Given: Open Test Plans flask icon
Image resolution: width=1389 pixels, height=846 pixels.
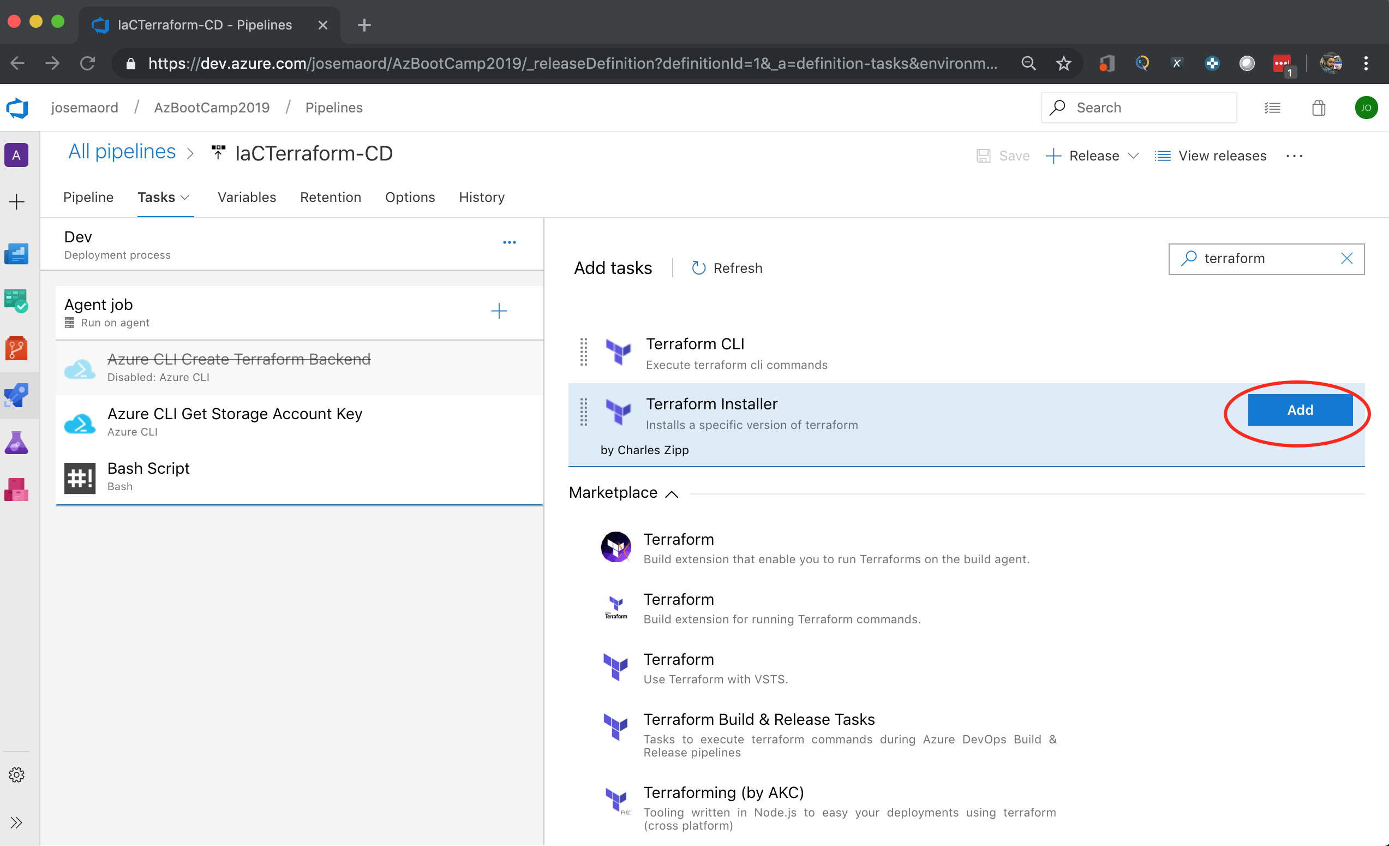Looking at the screenshot, I should point(16,443).
